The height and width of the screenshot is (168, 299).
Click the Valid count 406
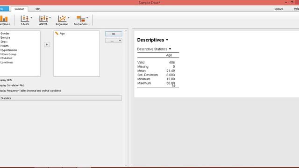coord(172,63)
